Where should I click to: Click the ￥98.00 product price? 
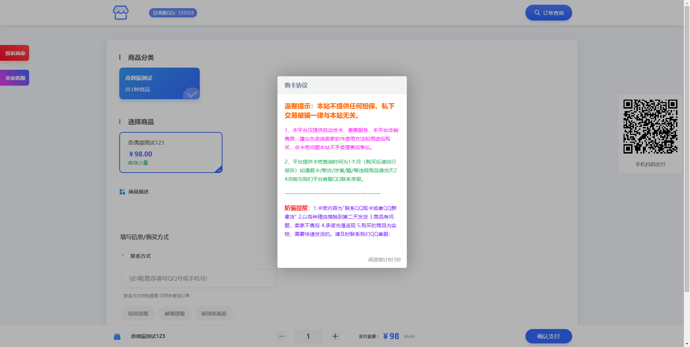point(141,154)
